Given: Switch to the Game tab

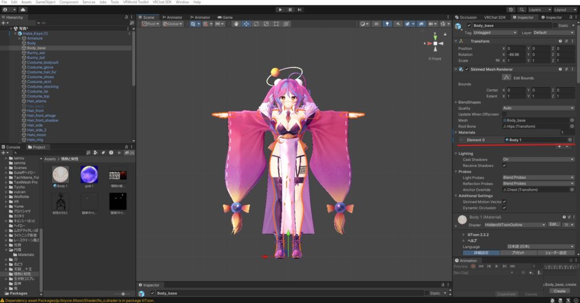Looking at the screenshot, I should coord(224,17).
